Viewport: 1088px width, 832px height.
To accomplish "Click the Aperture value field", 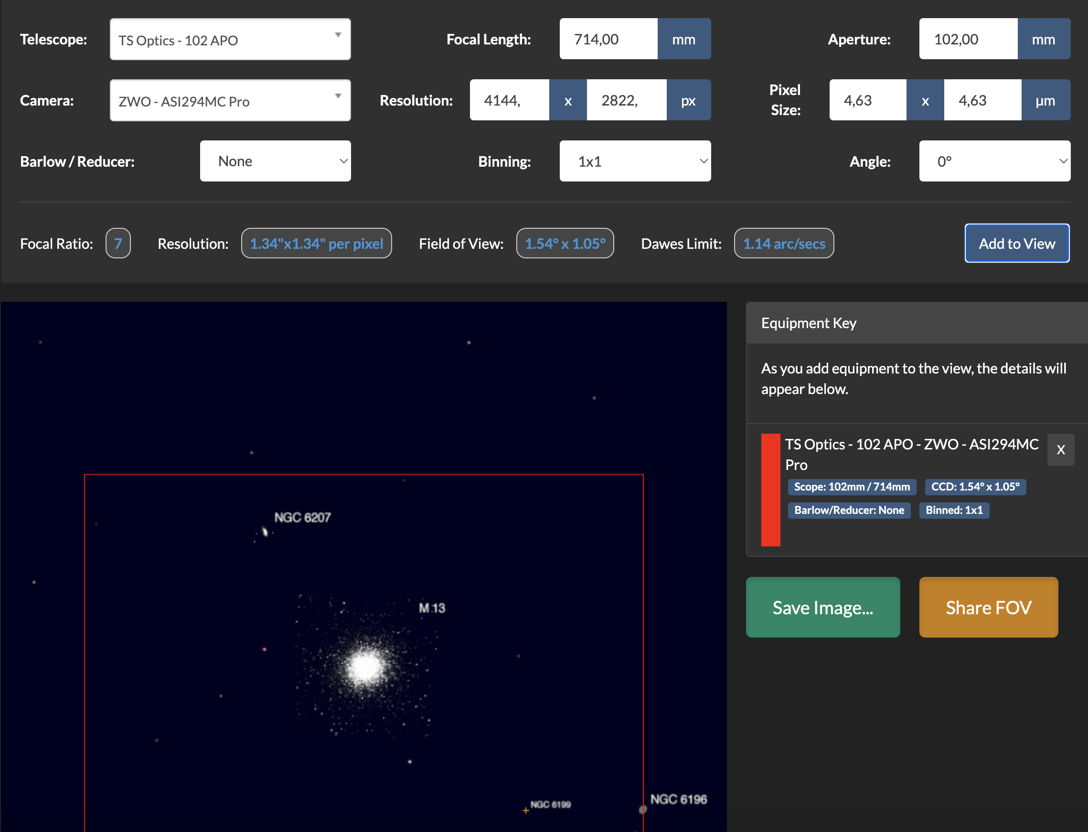I will [x=968, y=40].
